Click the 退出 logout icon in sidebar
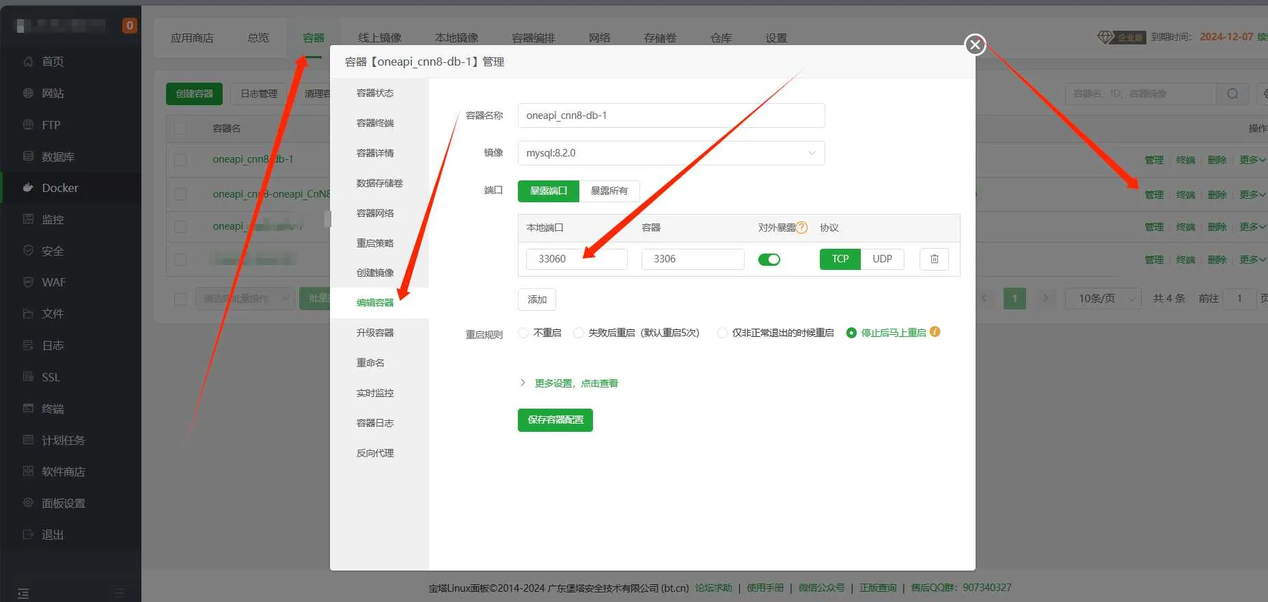 pyautogui.click(x=28, y=534)
